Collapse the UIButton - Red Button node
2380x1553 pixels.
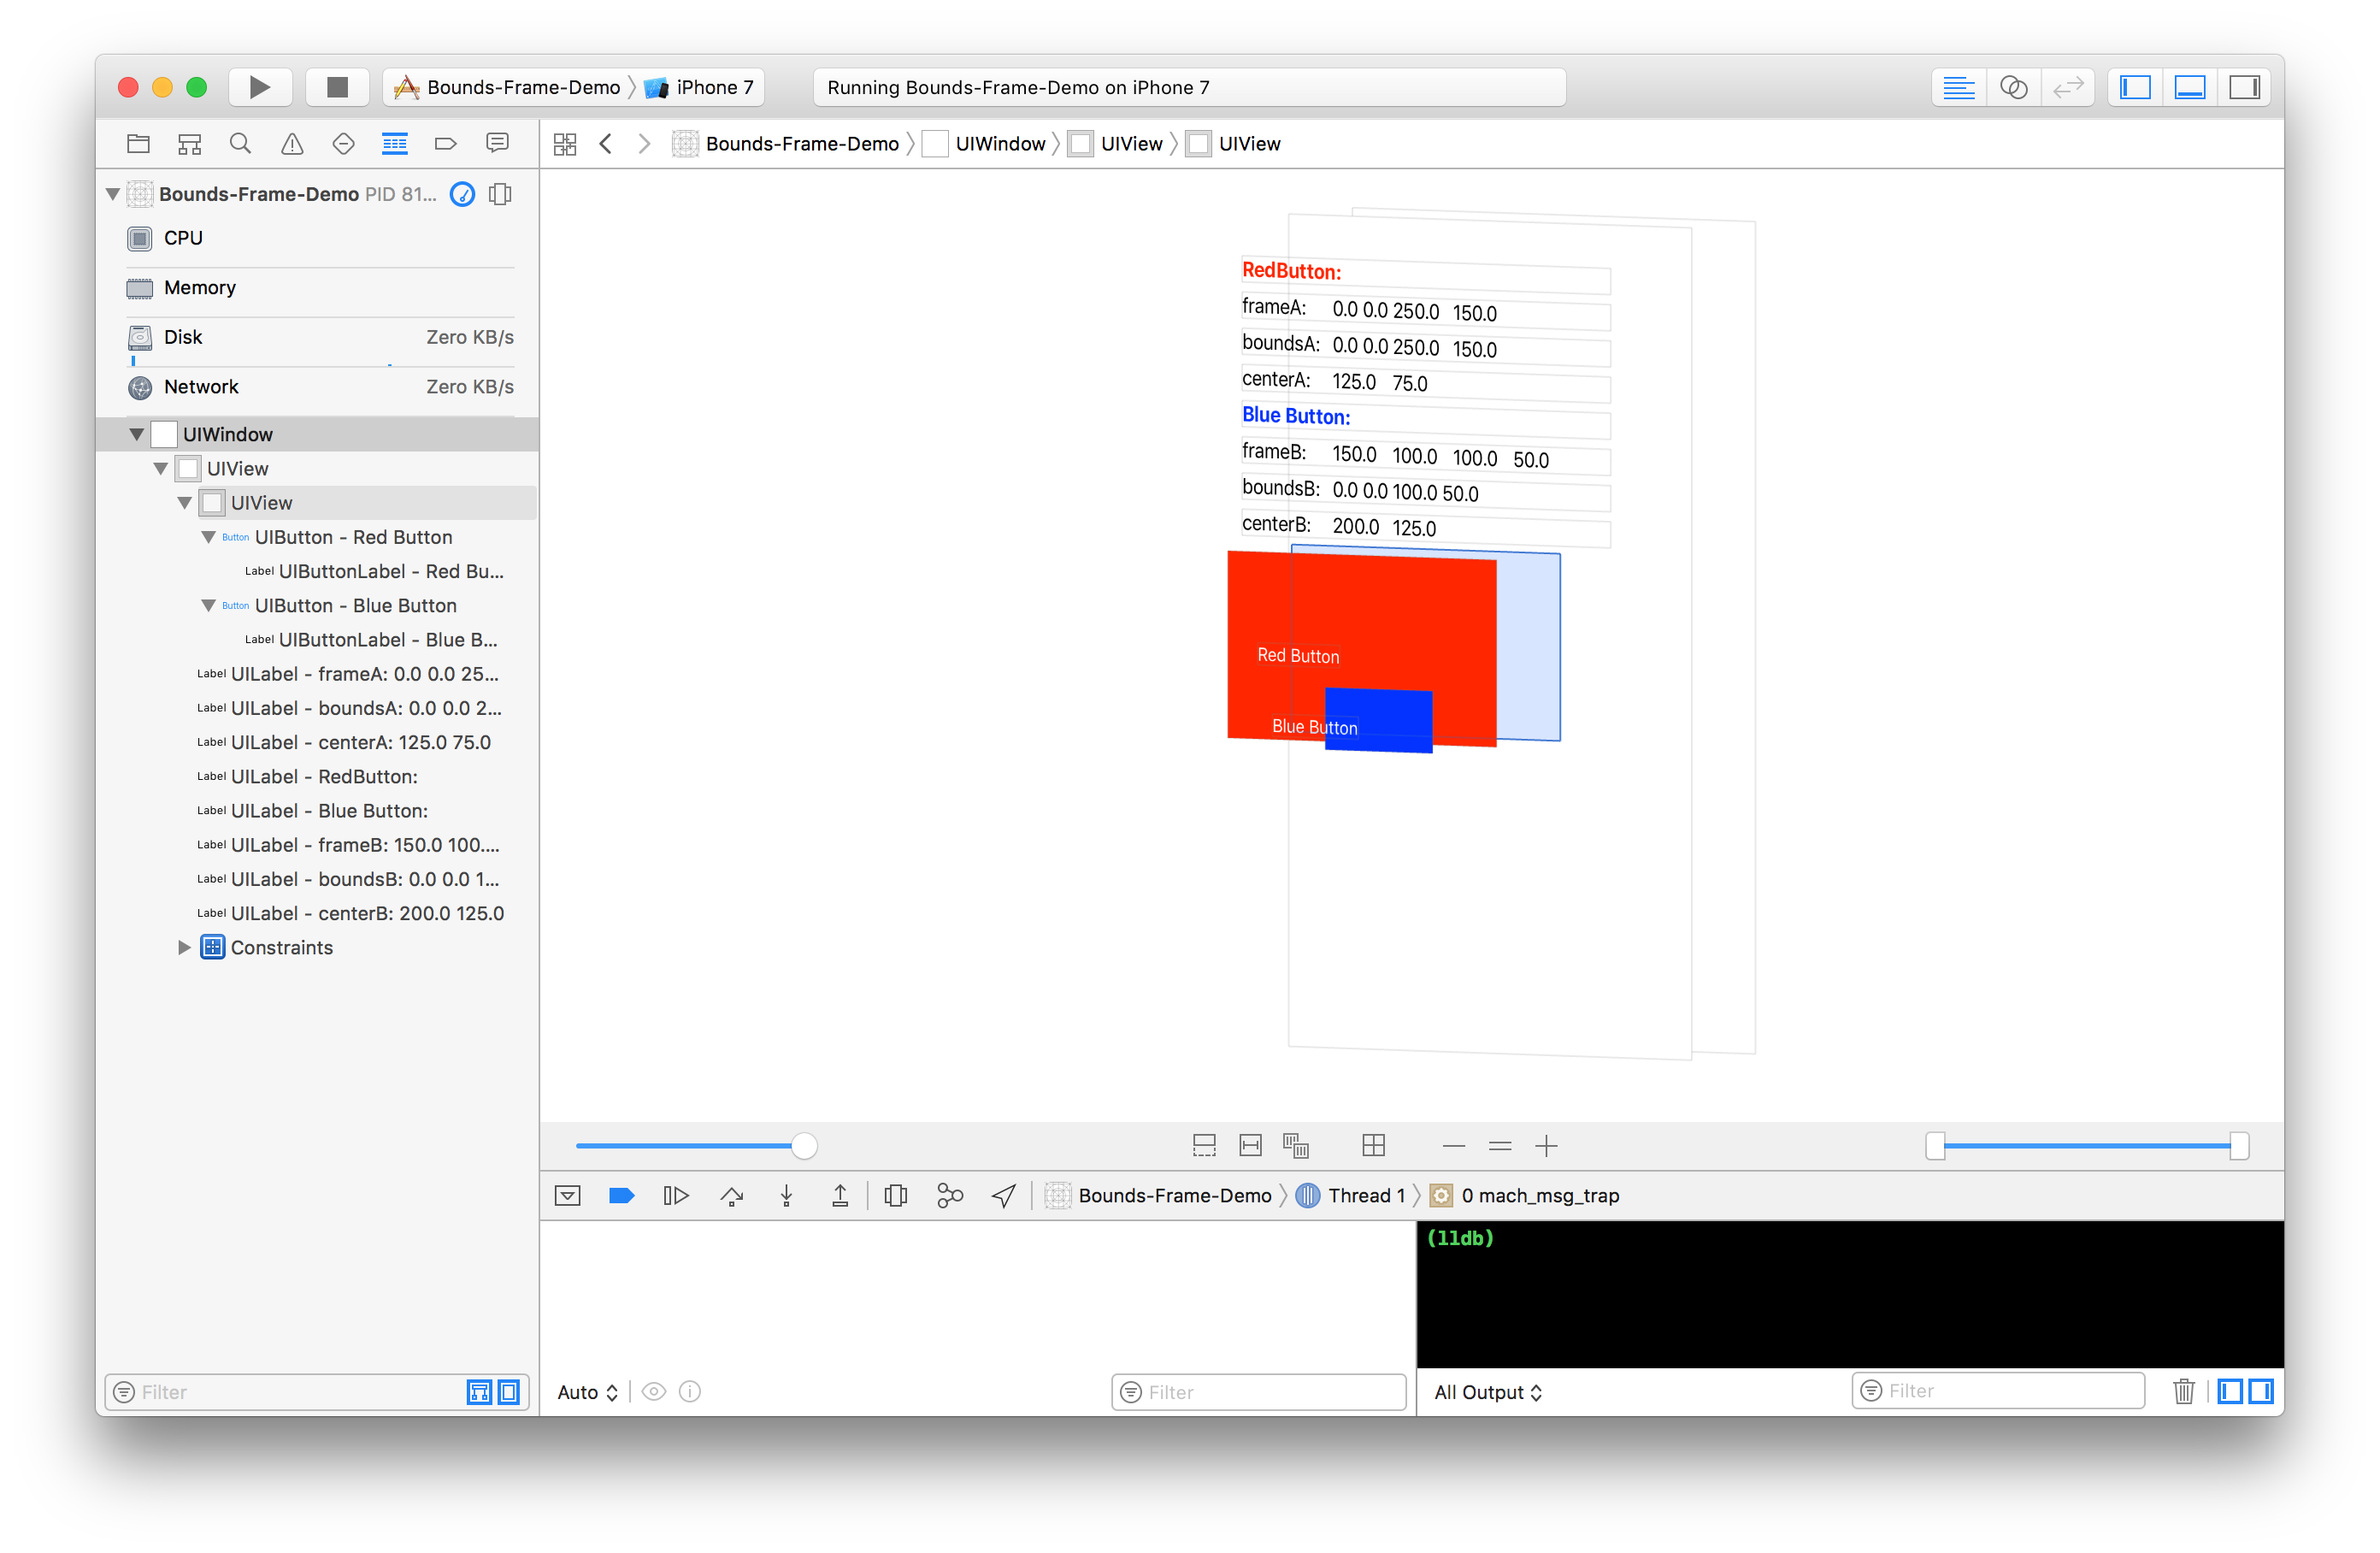pyautogui.click(x=209, y=537)
